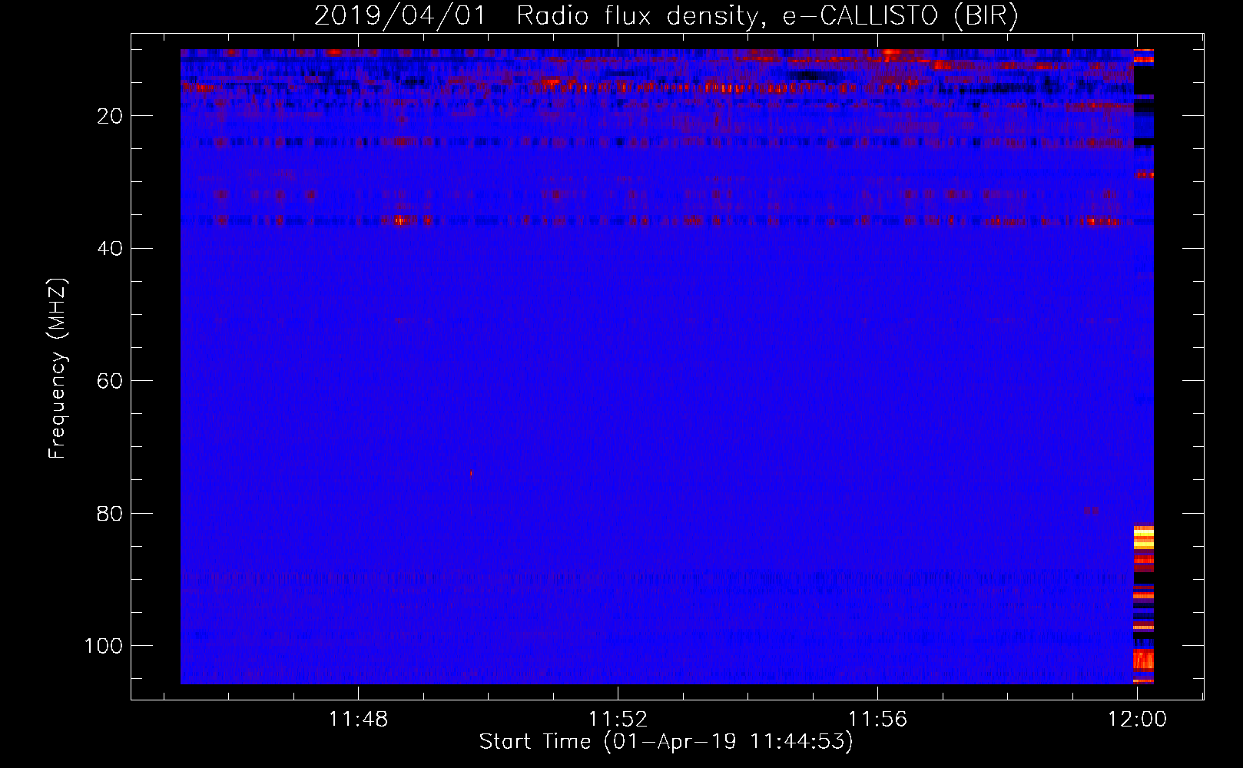Click the time tick label "11:52"
This screenshot has height=768, width=1243.
coord(618,720)
